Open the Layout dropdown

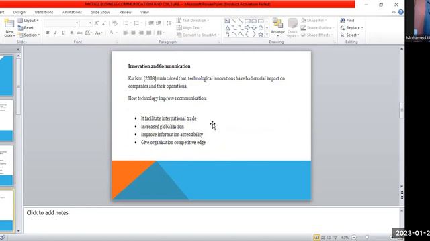click(x=28, y=21)
